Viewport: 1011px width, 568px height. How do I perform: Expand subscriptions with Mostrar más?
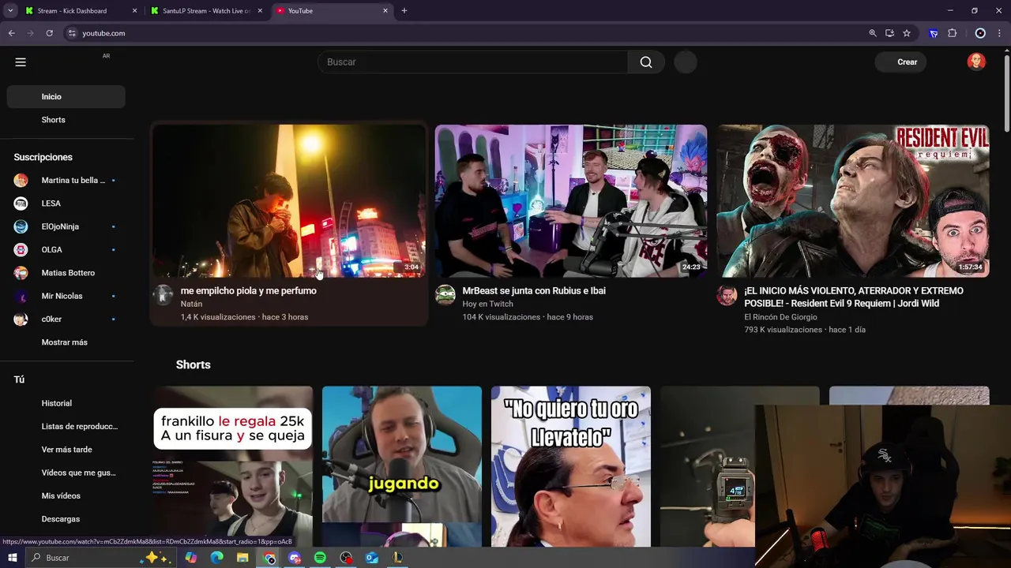pyautogui.click(x=66, y=342)
